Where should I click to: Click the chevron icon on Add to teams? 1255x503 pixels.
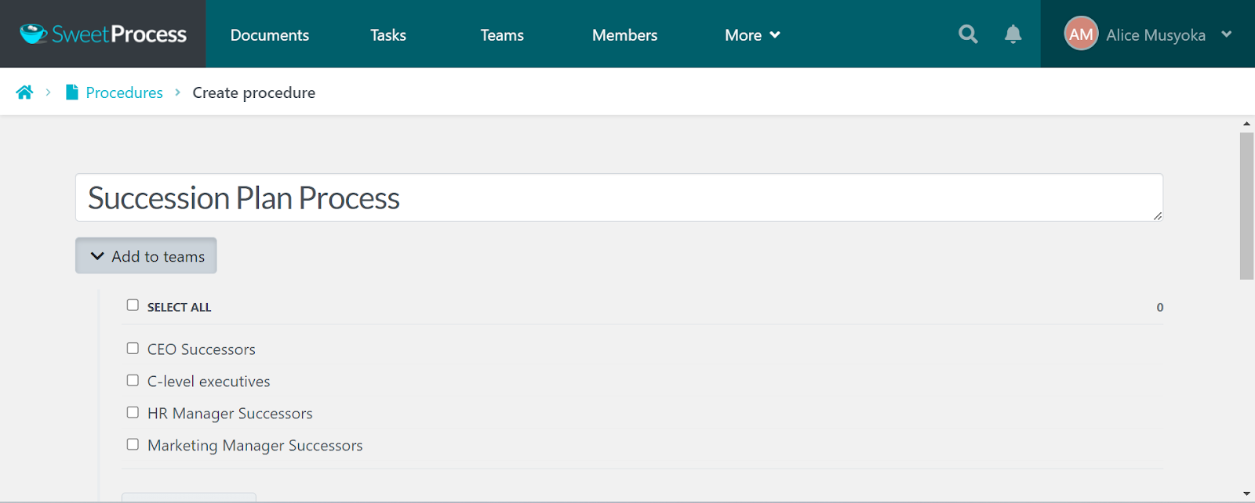pyautogui.click(x=97, y=256)
